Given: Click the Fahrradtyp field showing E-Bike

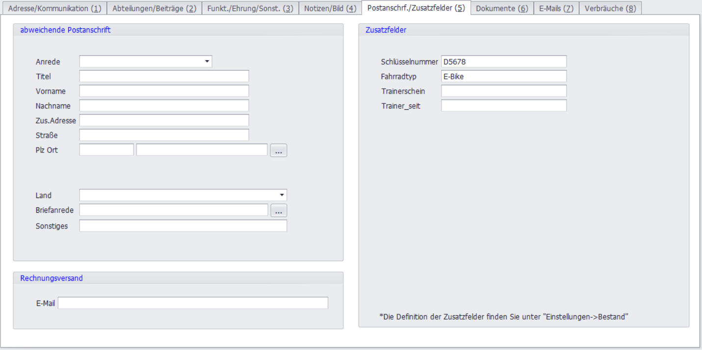Looking at the screenshot, I should click(x=503, y=76).
